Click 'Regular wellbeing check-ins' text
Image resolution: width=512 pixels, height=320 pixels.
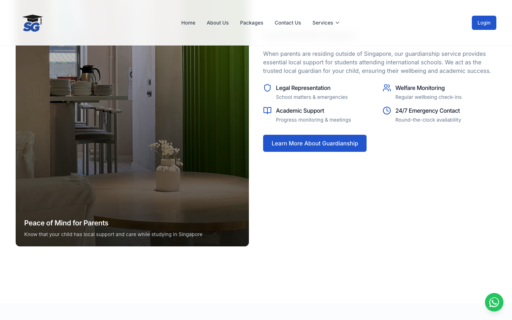pos(428,97)
